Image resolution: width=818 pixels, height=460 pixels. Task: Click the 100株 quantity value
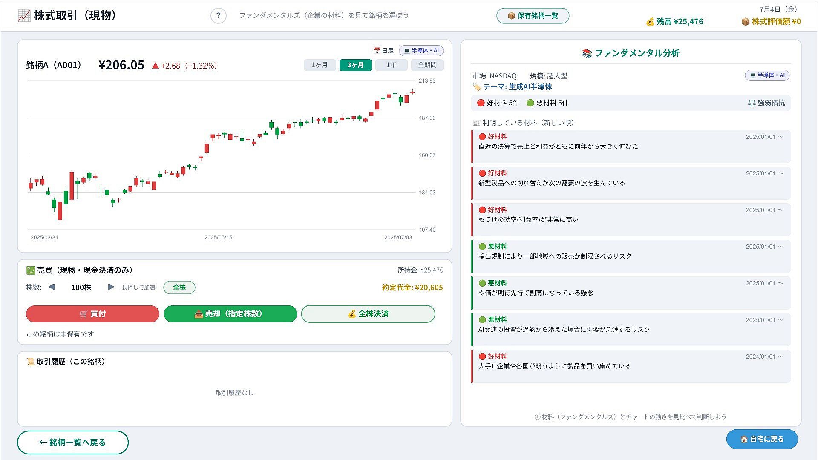point(81,287)
